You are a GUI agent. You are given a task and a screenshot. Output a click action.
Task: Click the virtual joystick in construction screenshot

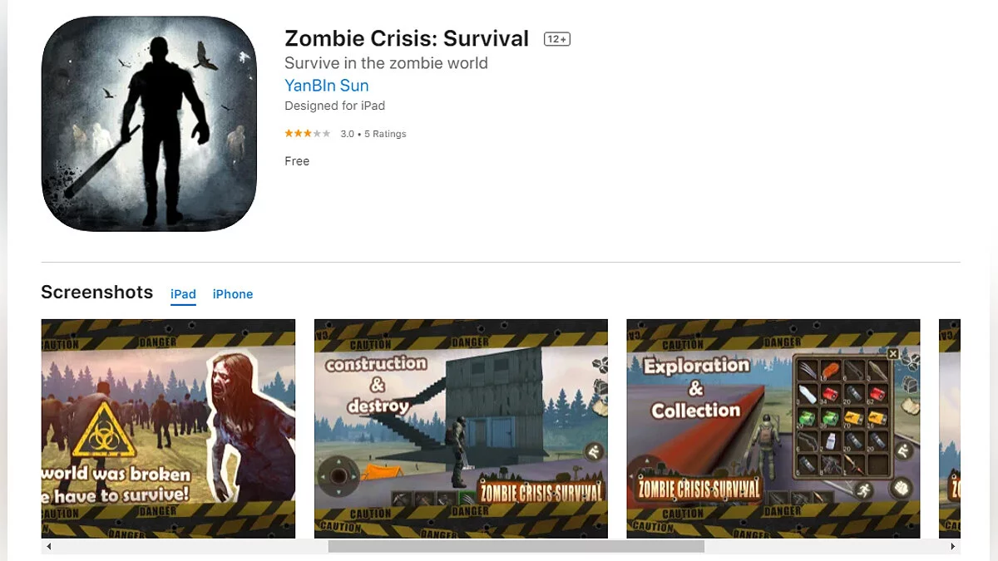tap(338, 476)
